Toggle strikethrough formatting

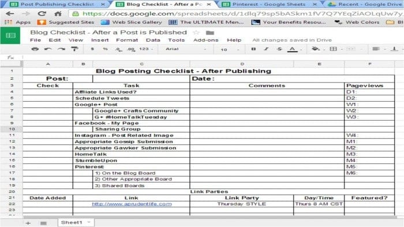coord(279,49)
